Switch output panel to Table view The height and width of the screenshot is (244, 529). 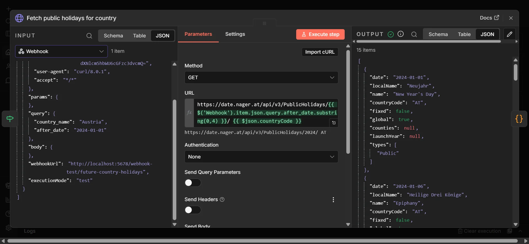pos(464,34)
